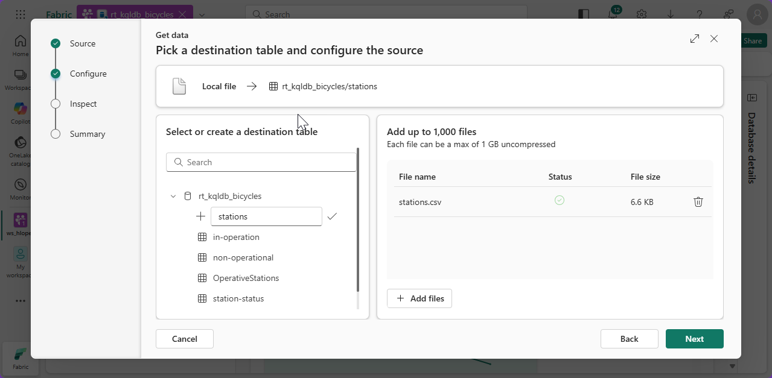Expand the Get data dialog to full screen
The height and width of the screenshot is (378, 772).
pos(695,39)
